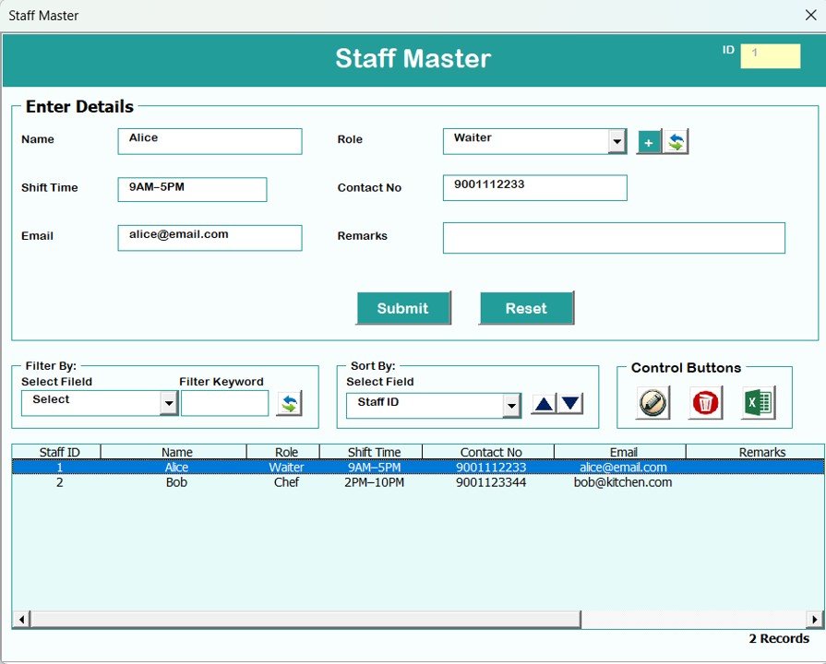826x664 pixels.
Task: Select the highlighted Alice row
Action: point(418,467)
